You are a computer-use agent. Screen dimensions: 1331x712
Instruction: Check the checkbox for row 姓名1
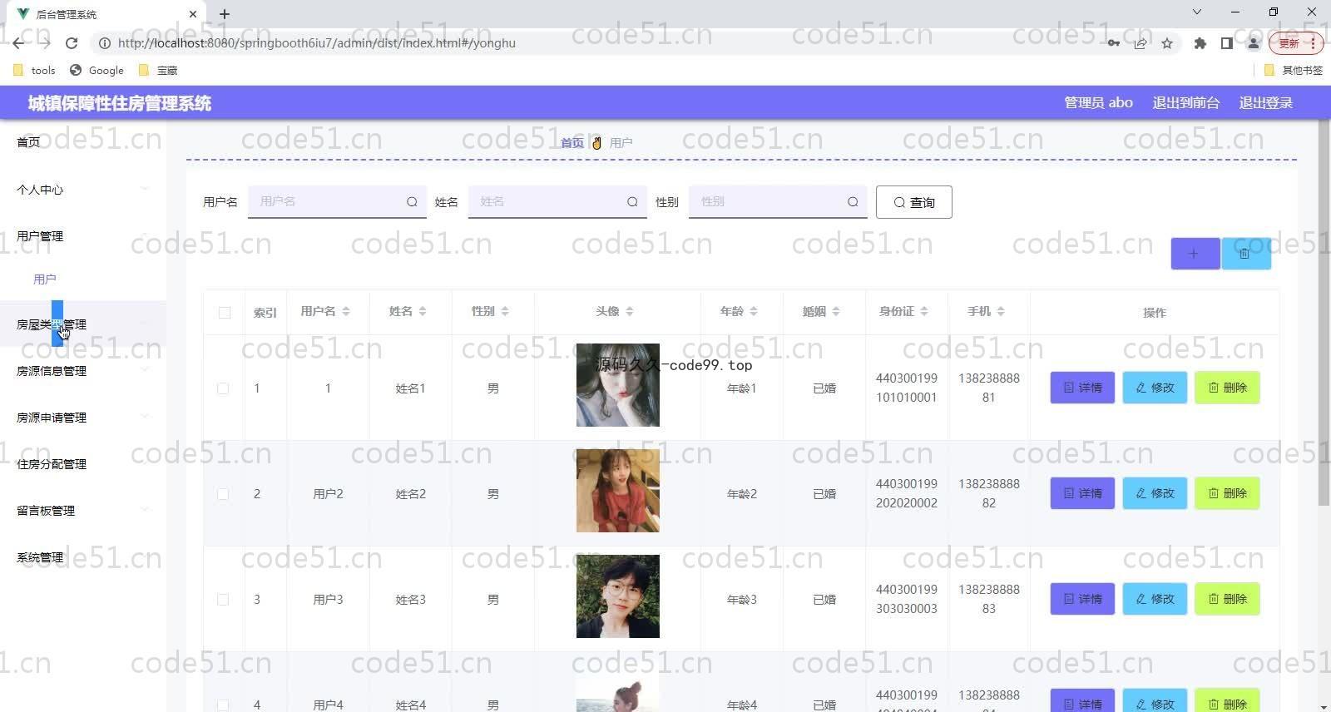pyautogui.click(x=223, y=388)
